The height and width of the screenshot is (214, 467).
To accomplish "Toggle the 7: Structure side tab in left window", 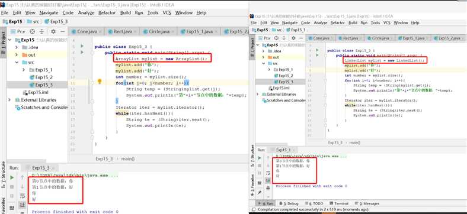I will point(4,175).
